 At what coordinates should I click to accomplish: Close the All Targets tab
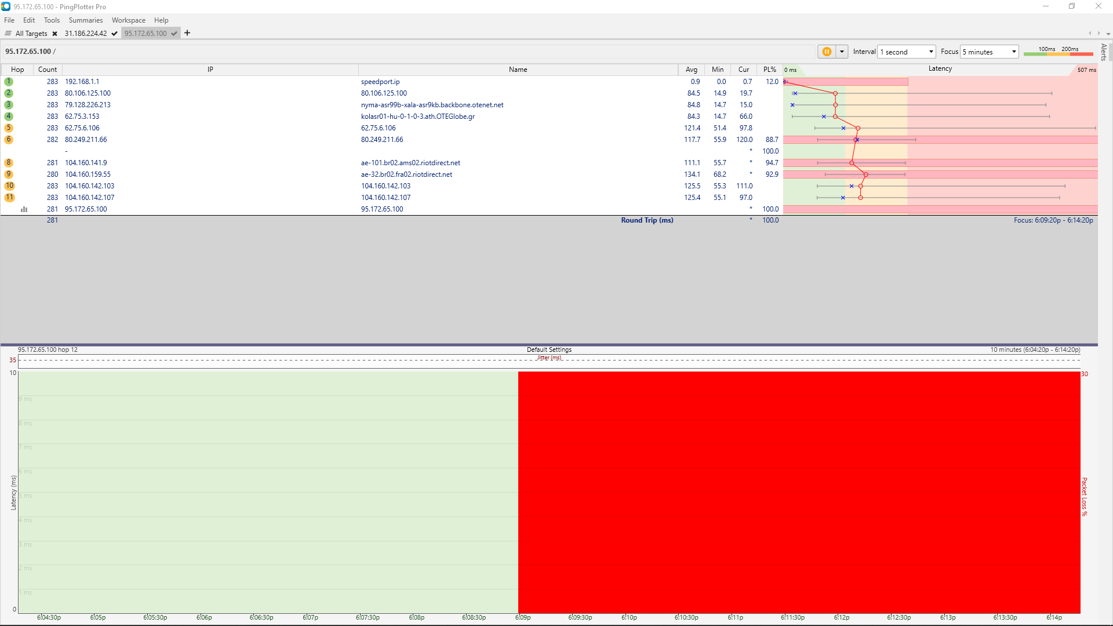click(54, 34)
